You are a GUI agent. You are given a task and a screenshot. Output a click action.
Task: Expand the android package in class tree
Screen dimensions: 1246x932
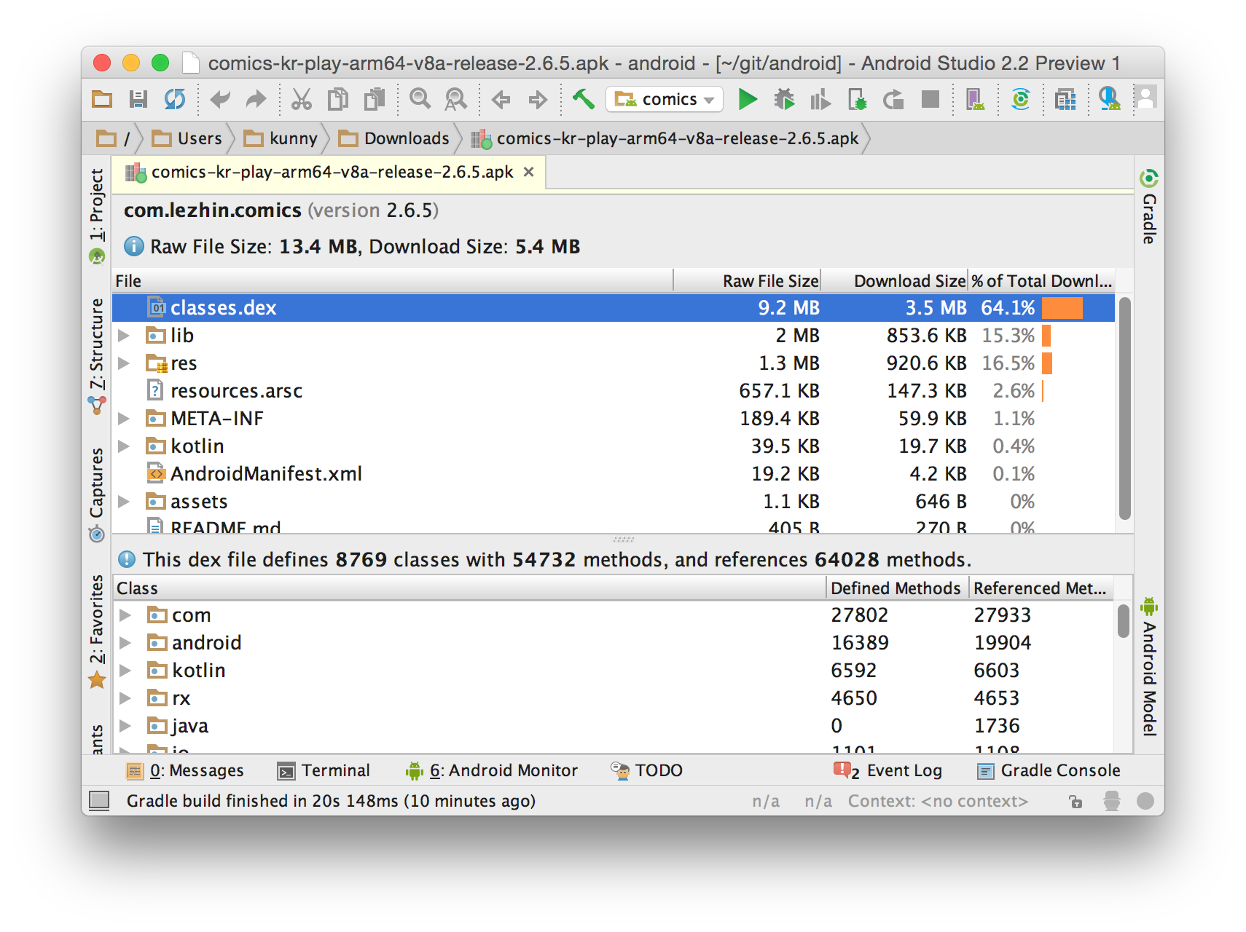tap(125, 643)
